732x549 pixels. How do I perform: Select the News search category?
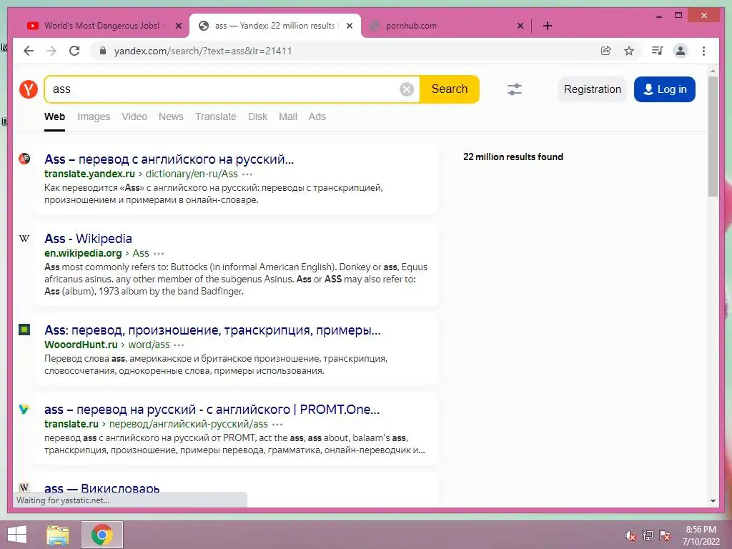tap(171, 117)
